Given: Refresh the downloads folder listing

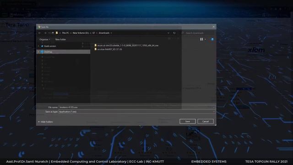Looking at the screenshot, I should (x=174, y=33).
